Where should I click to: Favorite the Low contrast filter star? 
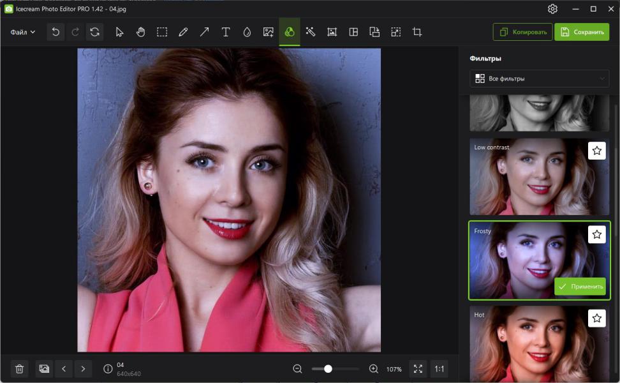(597, 151)
